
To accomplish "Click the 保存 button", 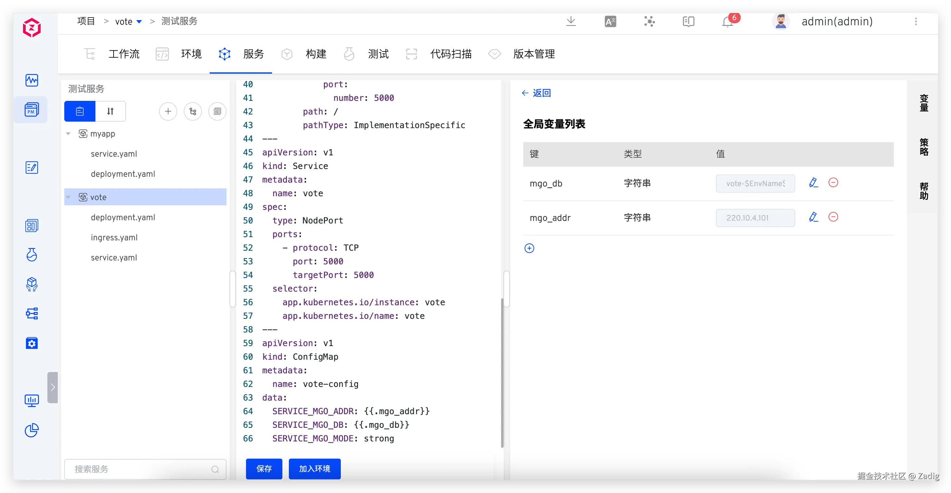I will (x=264, y=469).
